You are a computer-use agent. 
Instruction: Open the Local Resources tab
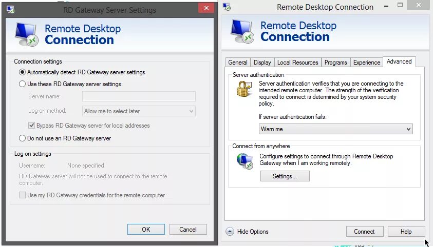298,63
